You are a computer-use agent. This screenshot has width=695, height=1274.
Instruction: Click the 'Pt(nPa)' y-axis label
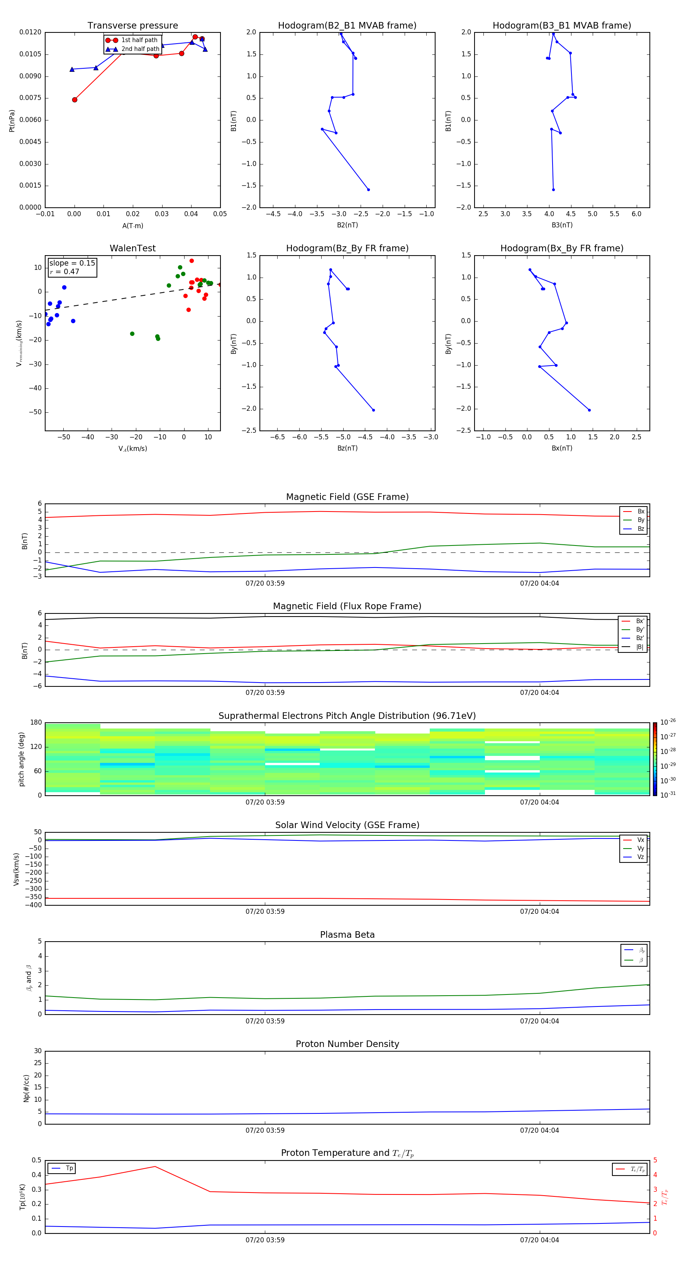(x=12, y=121)
